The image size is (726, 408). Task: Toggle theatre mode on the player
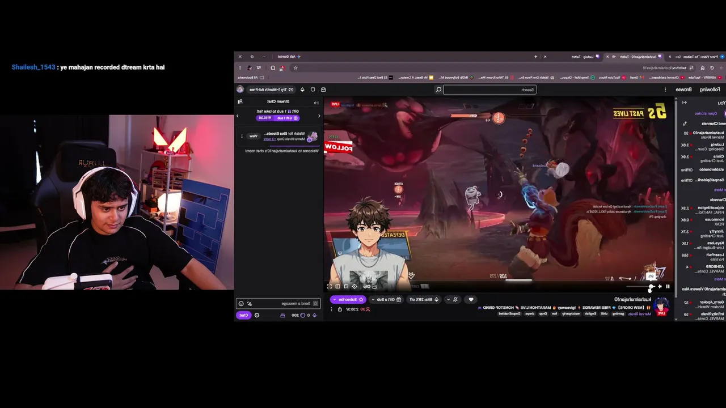pos(338,286)
